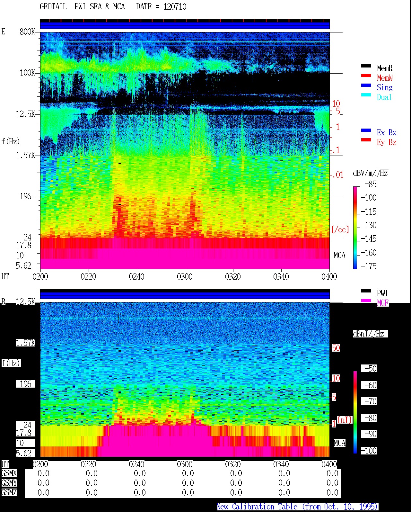The image size is (411, 512).
Task: Click the blue Ex Bx legend swatch
Action: pyautogui.click(x=366, y=130)
